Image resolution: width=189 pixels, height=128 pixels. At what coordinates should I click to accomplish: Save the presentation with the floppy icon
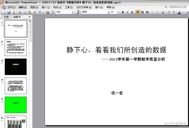pos(9,12)
